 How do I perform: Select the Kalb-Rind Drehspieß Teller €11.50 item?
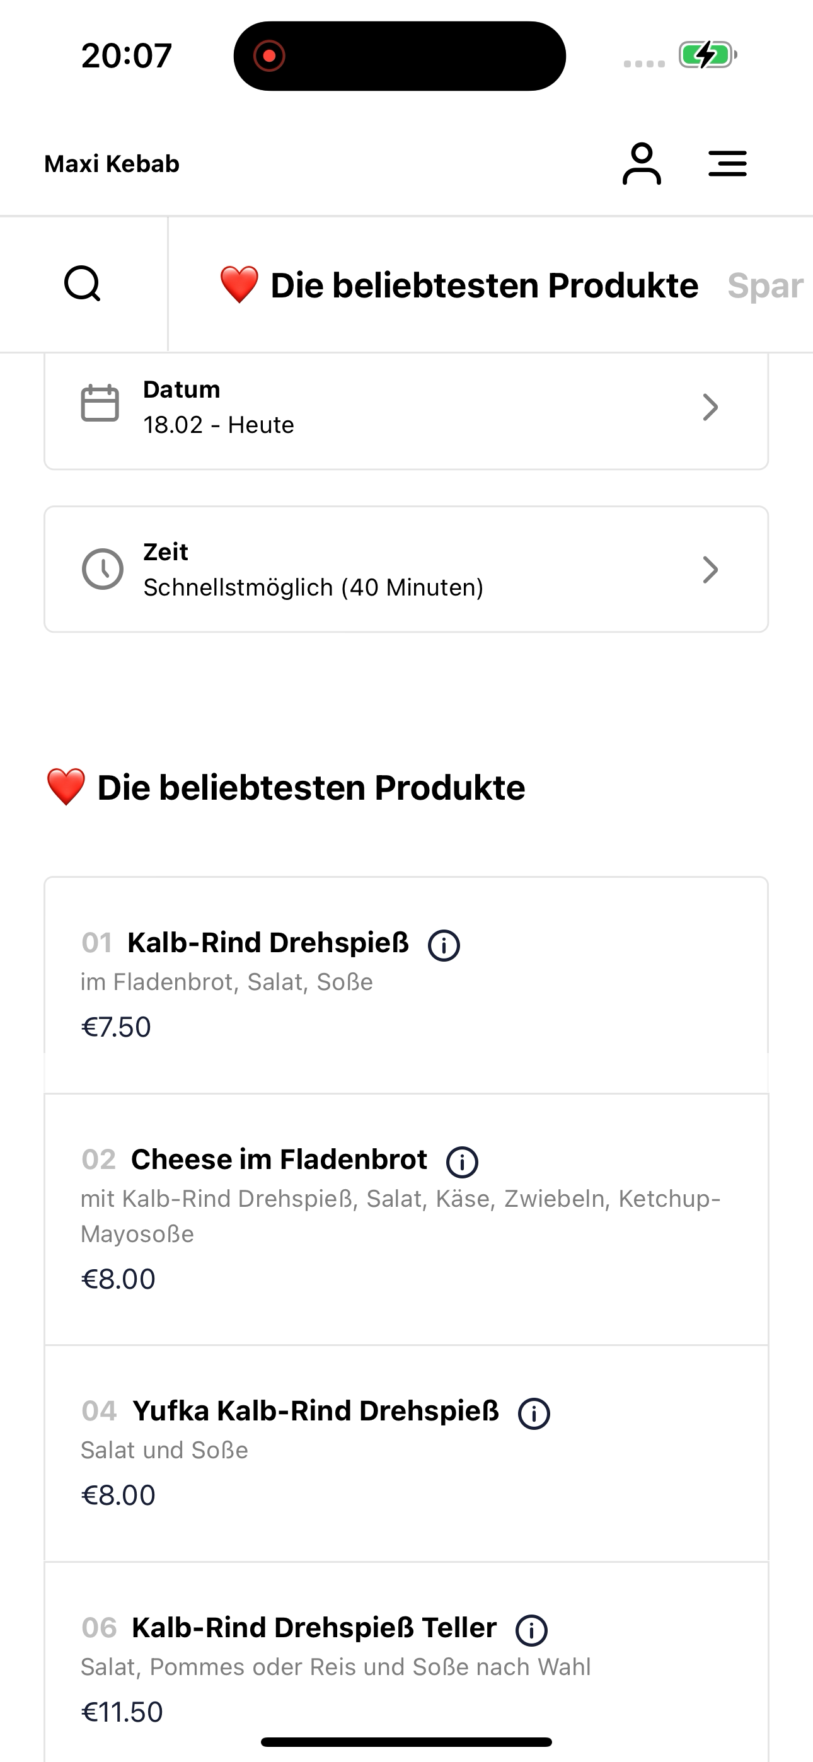(407, 1662)
